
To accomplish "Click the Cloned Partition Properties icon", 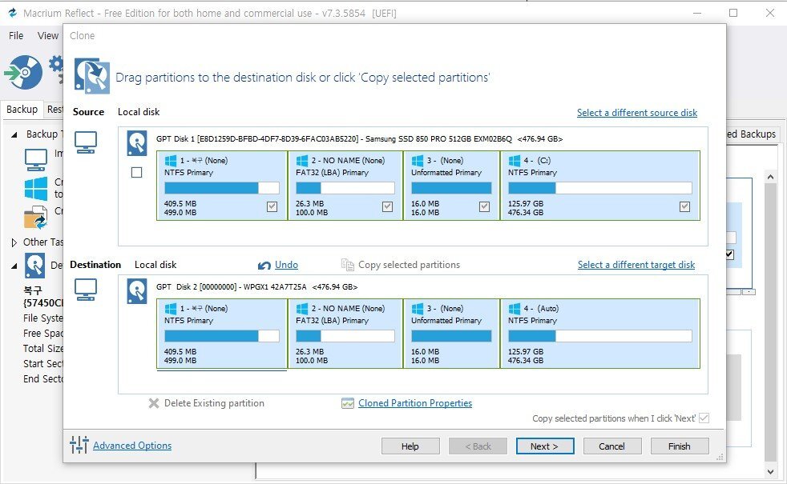I will click(x=348, y=403).
